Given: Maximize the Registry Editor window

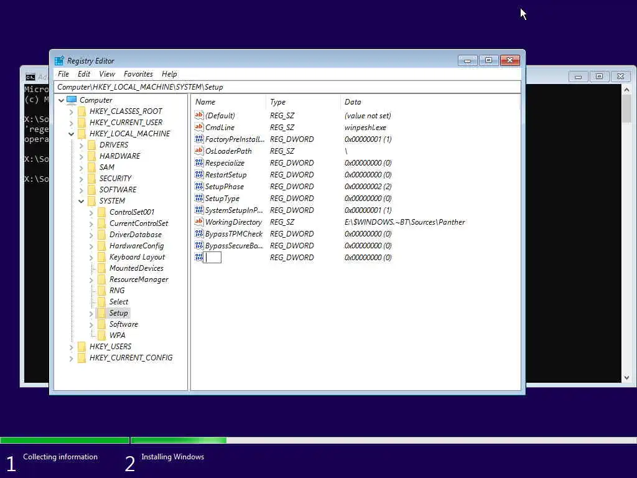Looking at the screenshot, I should click(x=489, y=60).
